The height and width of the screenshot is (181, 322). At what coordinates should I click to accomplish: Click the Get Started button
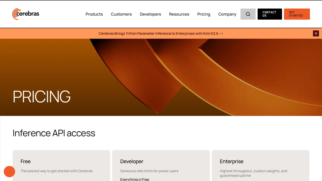pos(297,14)
